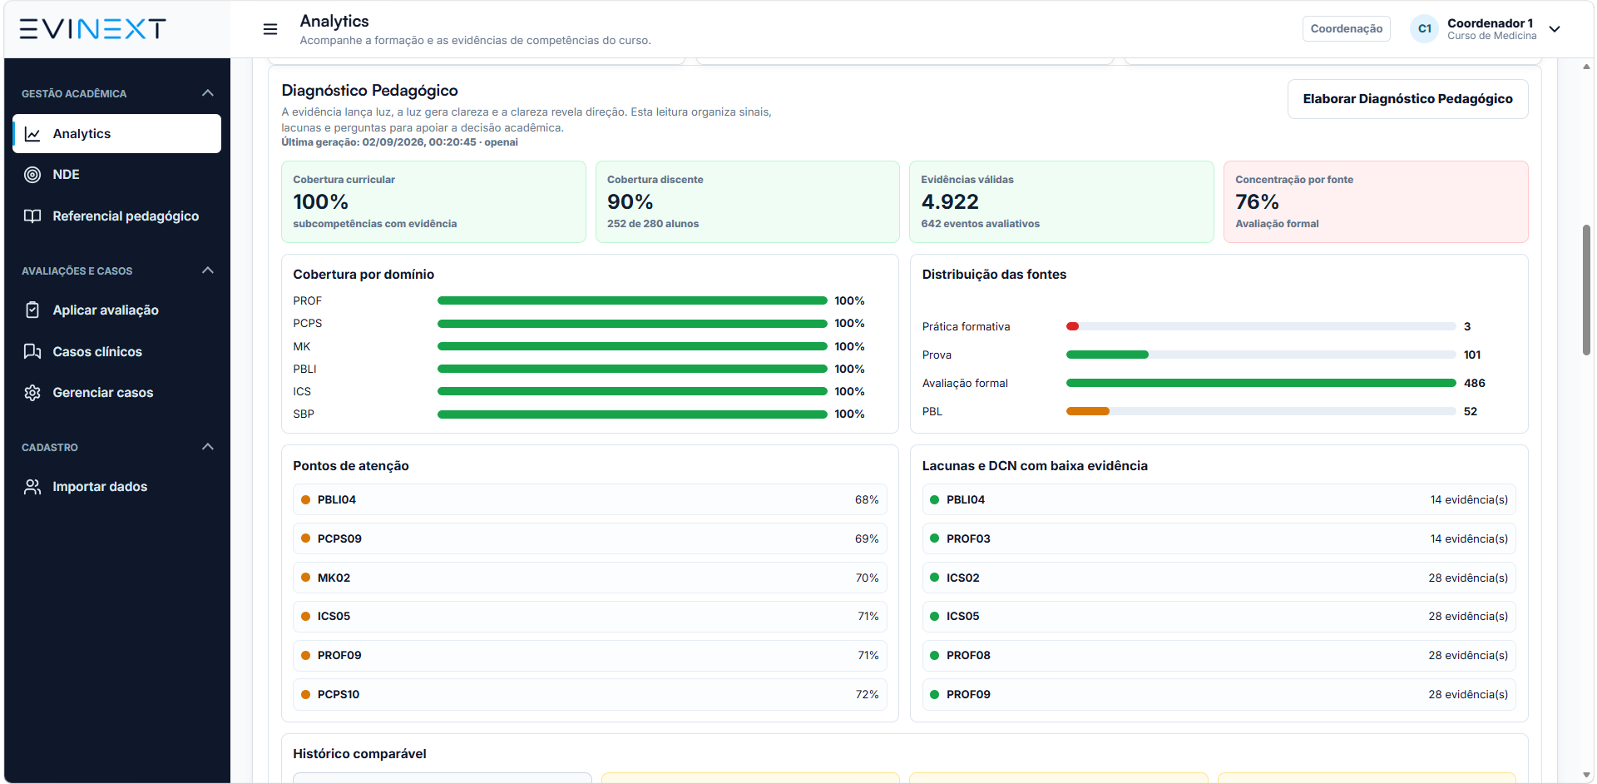Open Referencial pedagógico page
This screenshot has height=784, width=1597.
[x=117, y=216]
